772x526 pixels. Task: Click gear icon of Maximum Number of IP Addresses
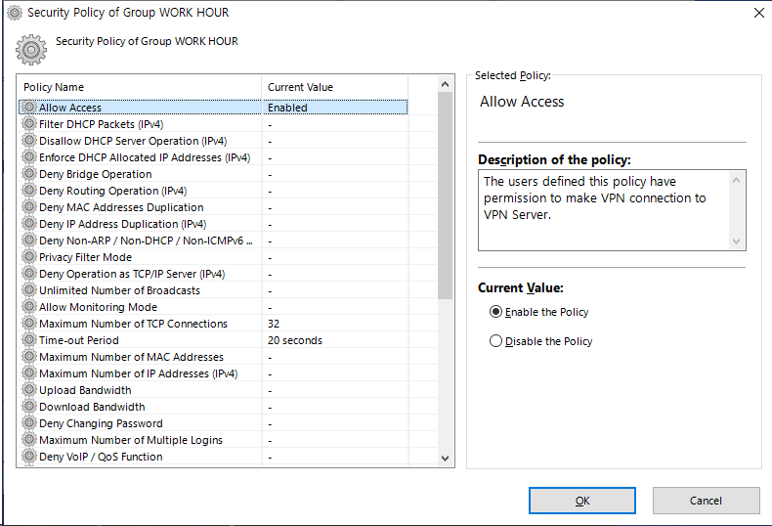[29, 373]
